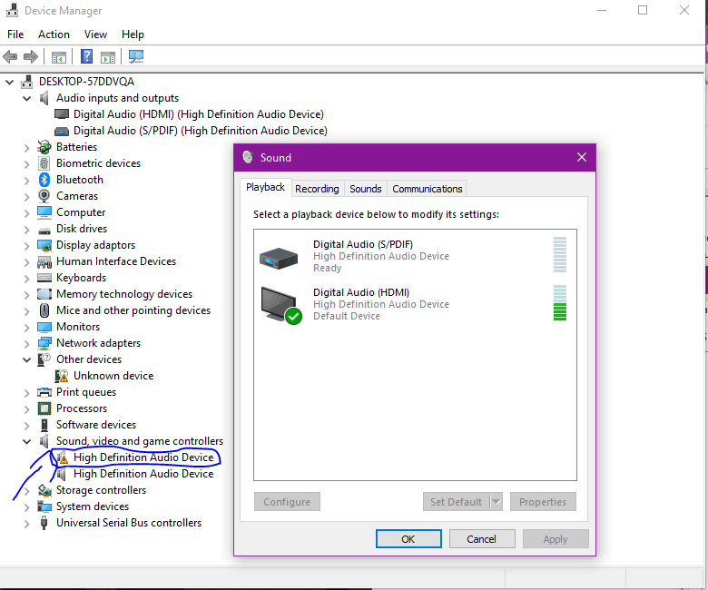Image resolution: width=708 pixels, height=590 pixels.
Task: Click the Universal Serial Bus controllers icon
Action: (x=44, y=523)
